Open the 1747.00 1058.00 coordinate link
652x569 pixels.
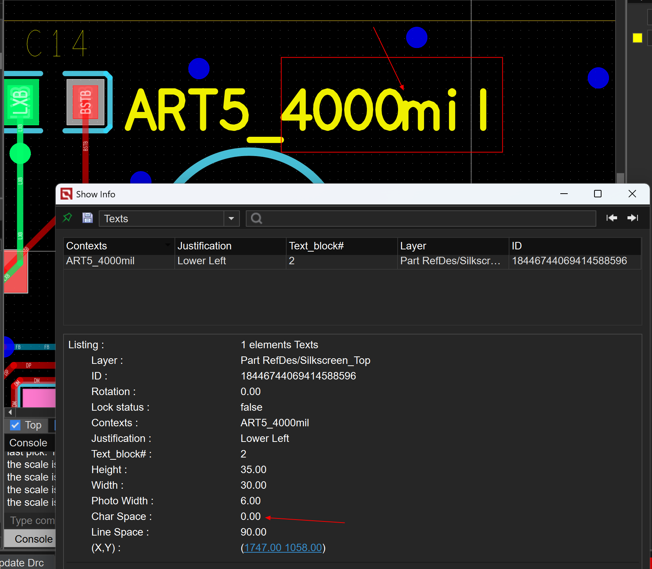coord(283,547)
